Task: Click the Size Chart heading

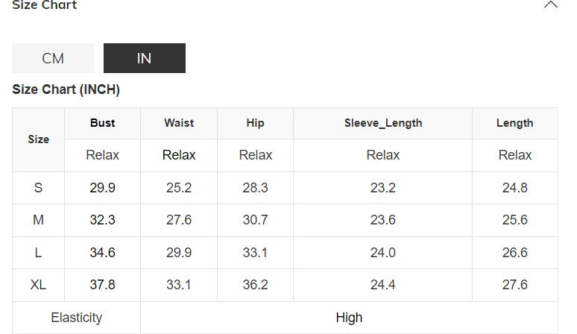Action: (45, 5)
